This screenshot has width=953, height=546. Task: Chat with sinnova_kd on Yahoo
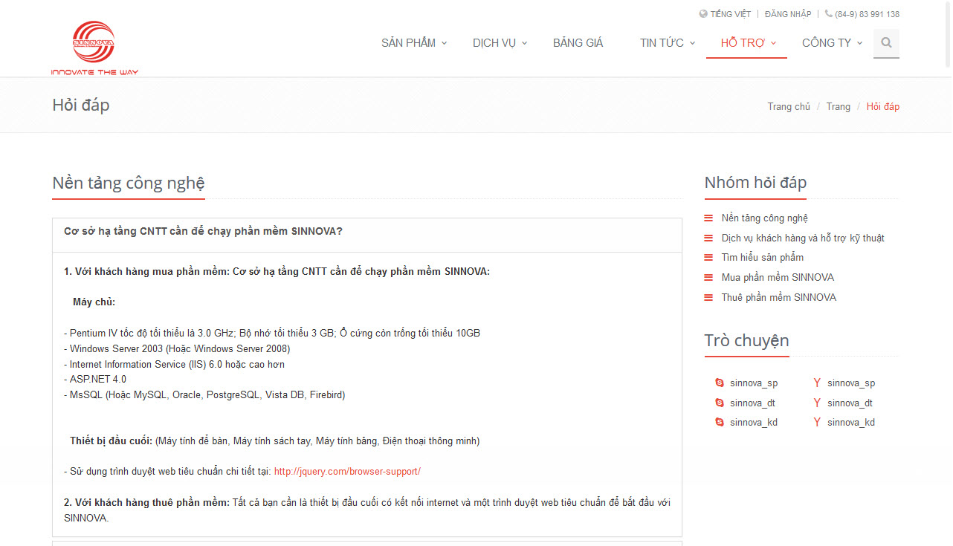point(851,423)
